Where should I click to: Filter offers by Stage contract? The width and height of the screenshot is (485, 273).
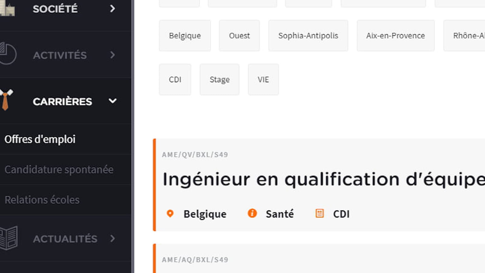click(x=219, y=79)
